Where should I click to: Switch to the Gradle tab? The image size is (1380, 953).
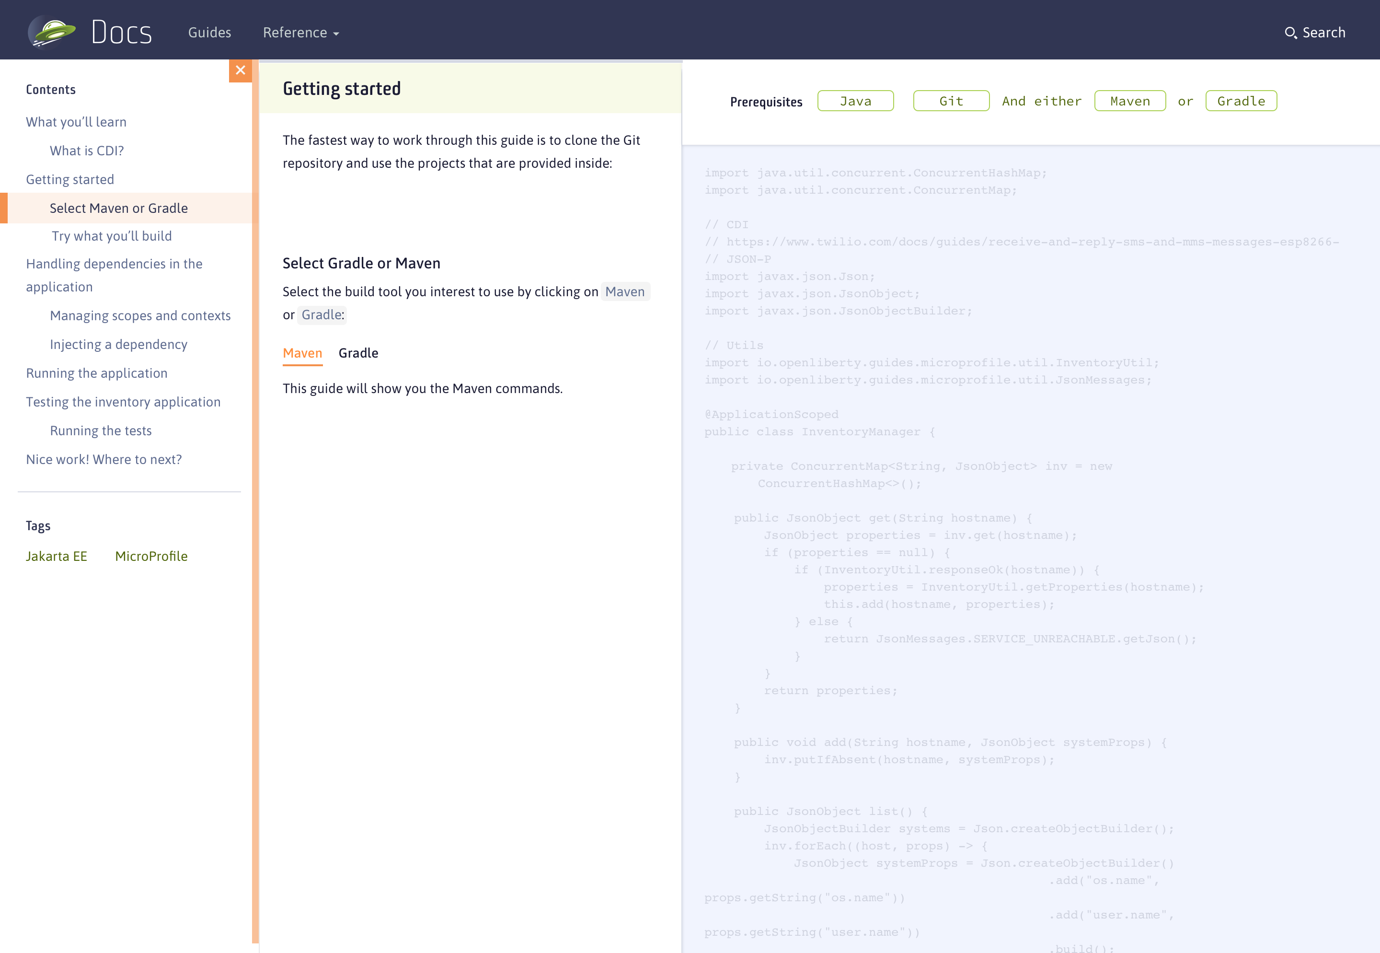click(358, 353)
